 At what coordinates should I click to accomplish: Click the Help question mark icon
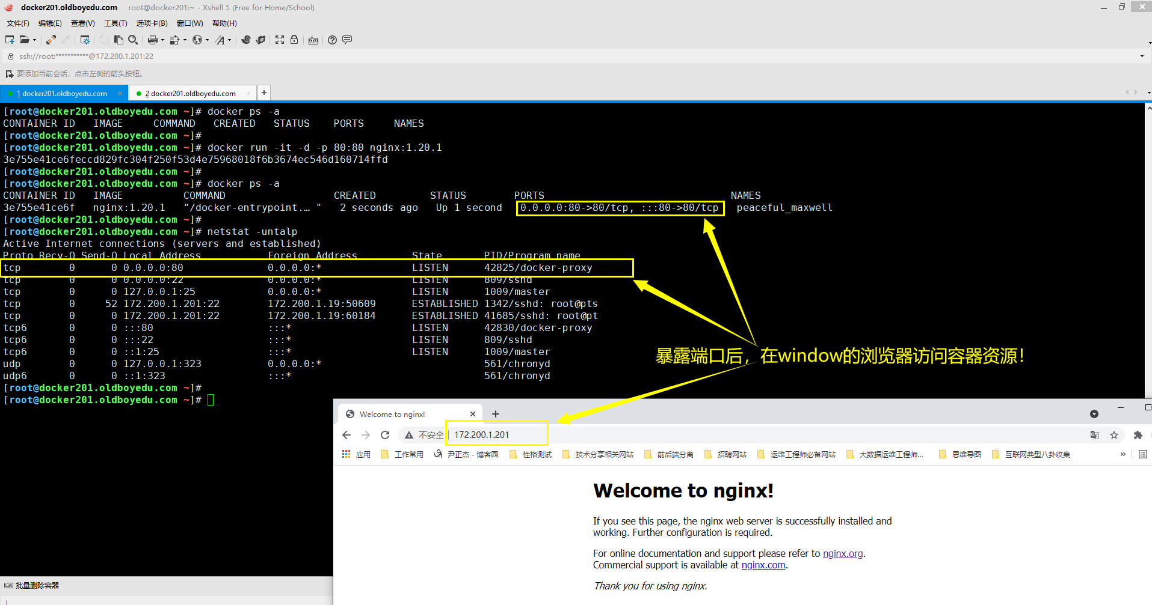pos(332,40)
